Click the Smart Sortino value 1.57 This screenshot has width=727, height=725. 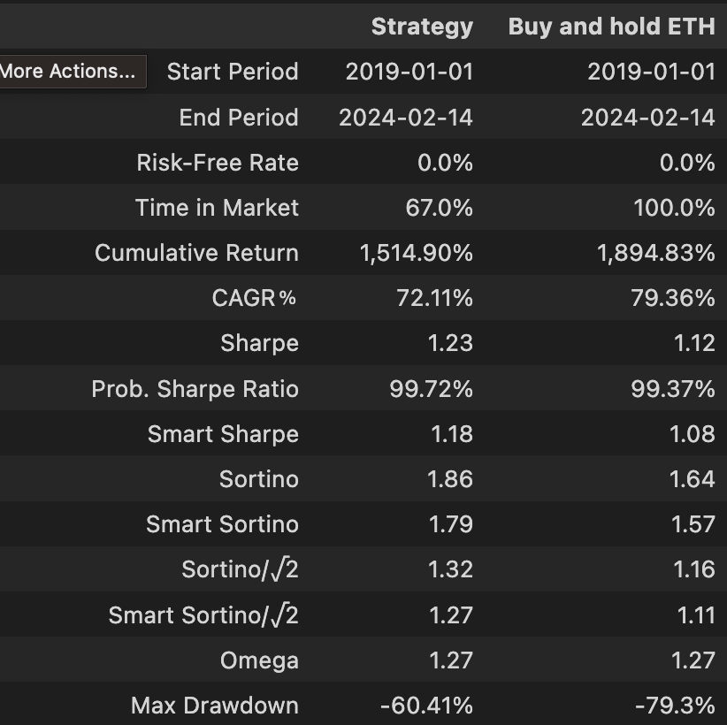click(x=693, y=524)
